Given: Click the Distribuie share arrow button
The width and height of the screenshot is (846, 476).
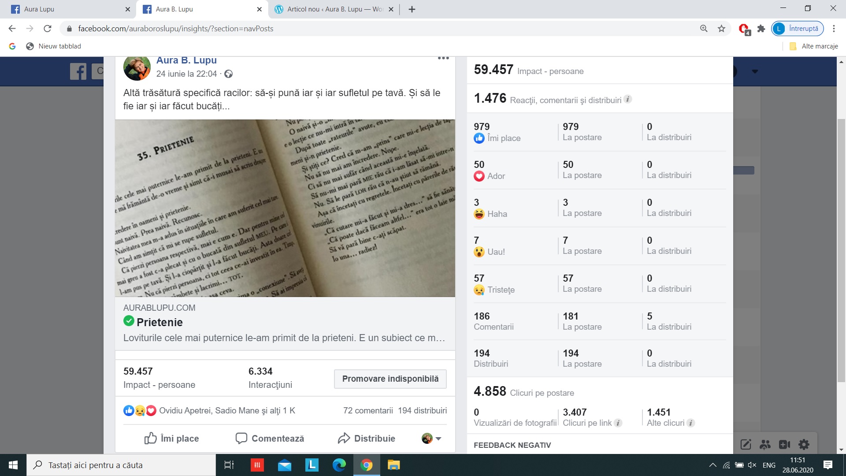Looking at the screenshot, I should (367, 438).
